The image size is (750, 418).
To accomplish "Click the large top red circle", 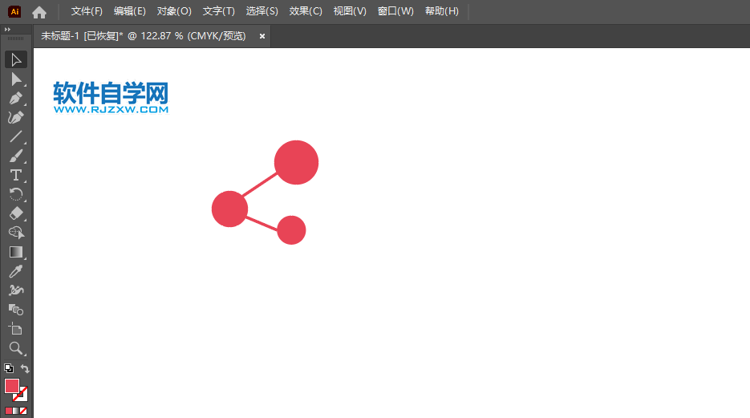I will (x=296, y=162).
